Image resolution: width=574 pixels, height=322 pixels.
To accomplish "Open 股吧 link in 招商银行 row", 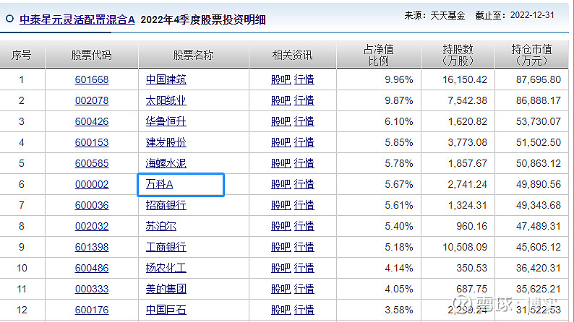I will click(280, 206).
